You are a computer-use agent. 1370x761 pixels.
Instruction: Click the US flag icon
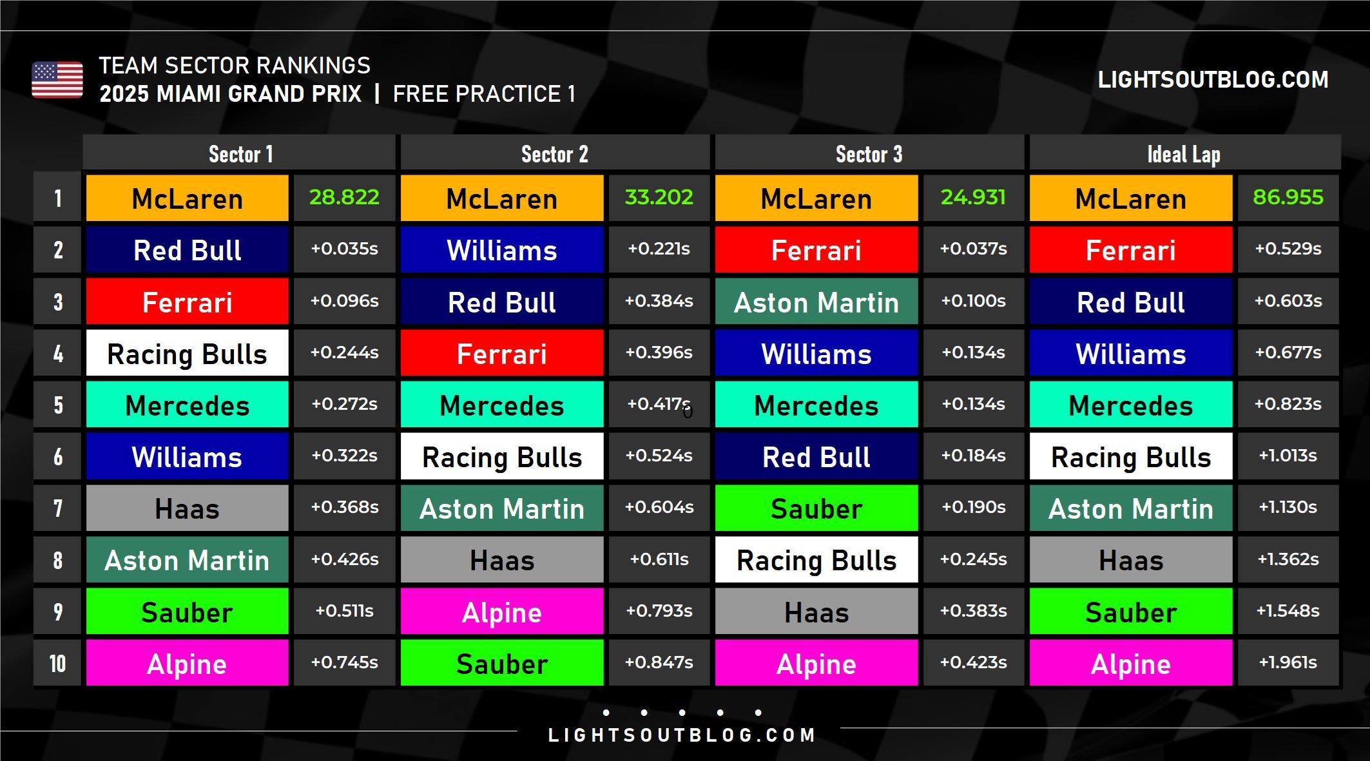[x=57, y=80]
